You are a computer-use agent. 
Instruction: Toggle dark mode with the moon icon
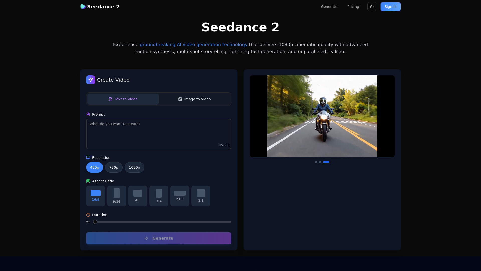click(372, 7)
